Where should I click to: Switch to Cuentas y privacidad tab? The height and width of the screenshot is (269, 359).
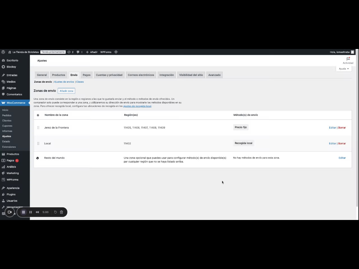pos(109,75)
